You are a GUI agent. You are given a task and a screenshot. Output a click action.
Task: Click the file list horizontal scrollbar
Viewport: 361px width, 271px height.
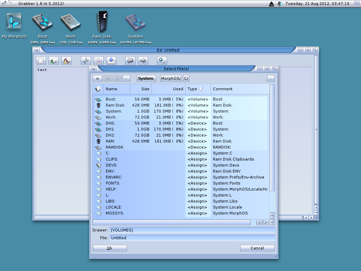172,222
